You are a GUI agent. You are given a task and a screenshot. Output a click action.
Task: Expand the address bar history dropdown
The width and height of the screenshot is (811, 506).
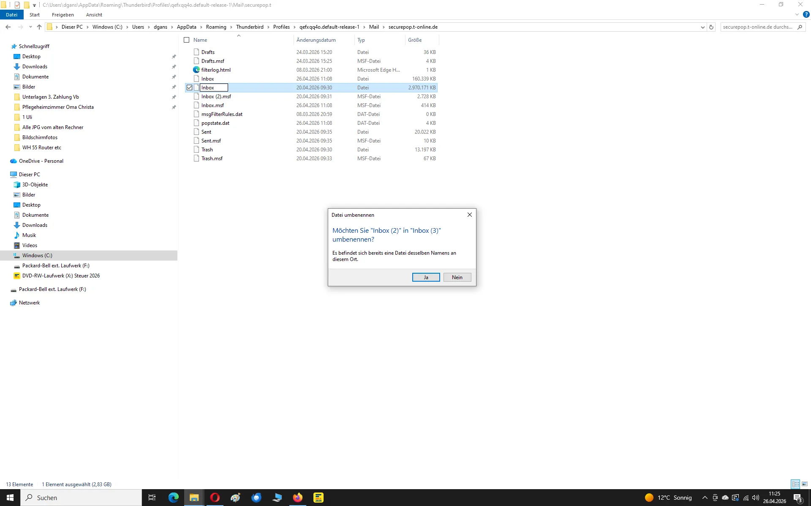coord(702,27)
